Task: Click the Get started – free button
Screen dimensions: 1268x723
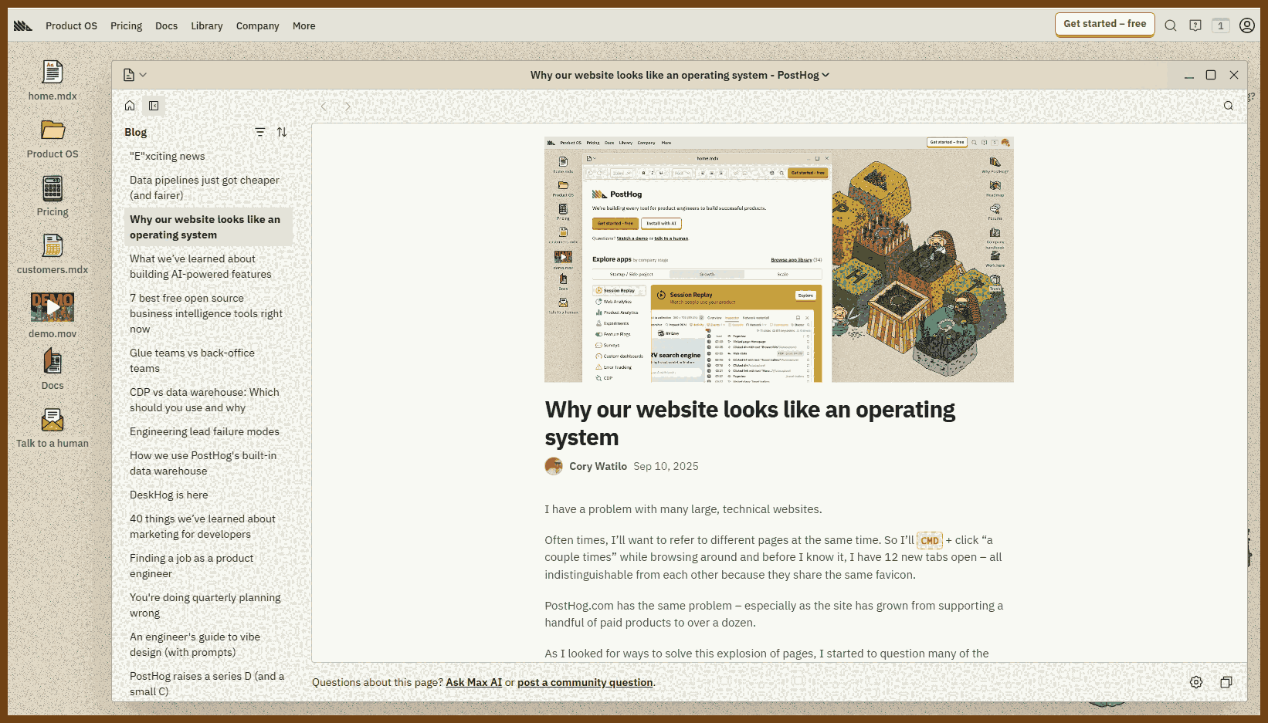Action: click(1104, 24)
